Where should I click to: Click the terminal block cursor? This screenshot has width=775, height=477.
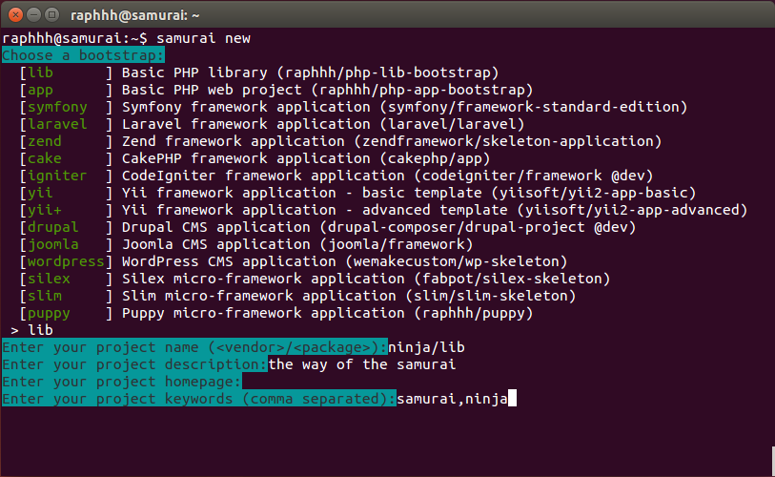click(x=512, y=399)
